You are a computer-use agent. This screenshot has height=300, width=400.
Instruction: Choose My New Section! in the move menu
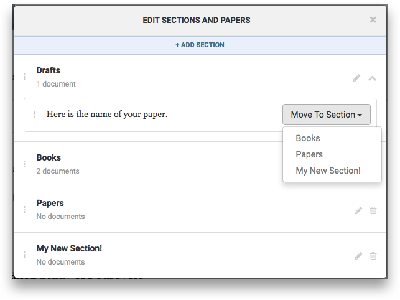(x=328, y=171)
